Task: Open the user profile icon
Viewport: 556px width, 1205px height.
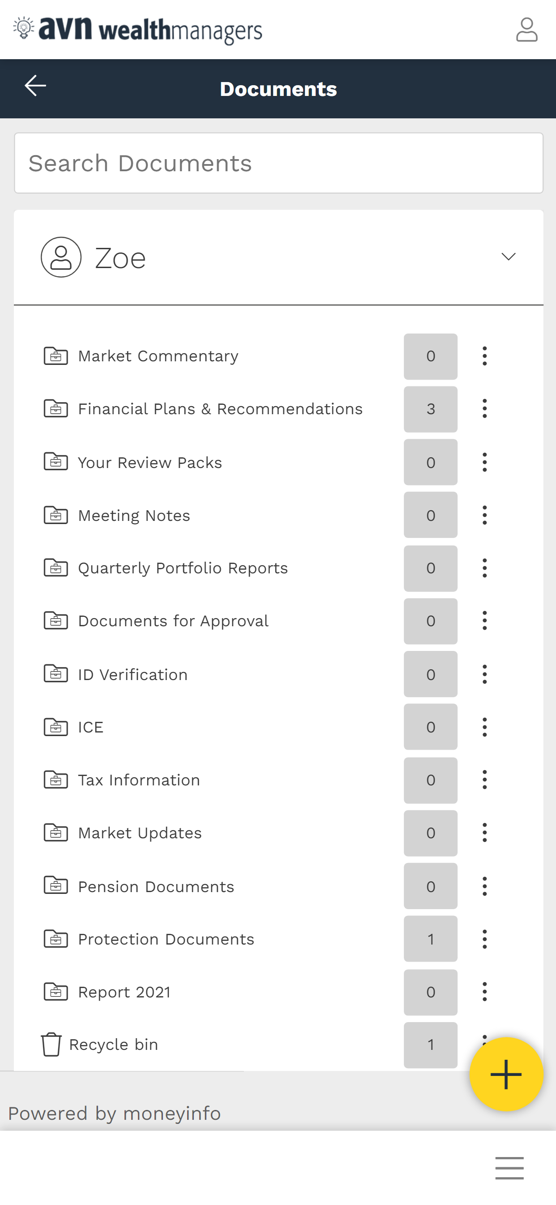Action: coord(526,30)
